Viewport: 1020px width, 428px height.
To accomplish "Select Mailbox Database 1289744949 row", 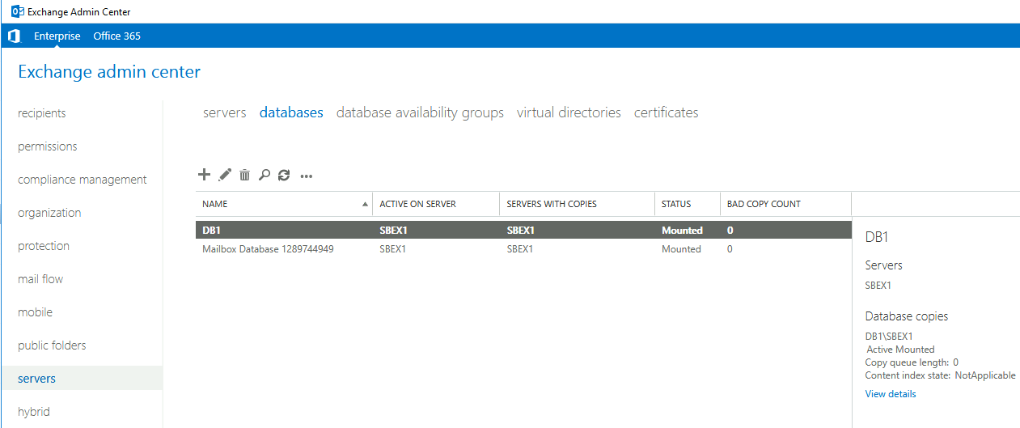I will click(523, 249).
